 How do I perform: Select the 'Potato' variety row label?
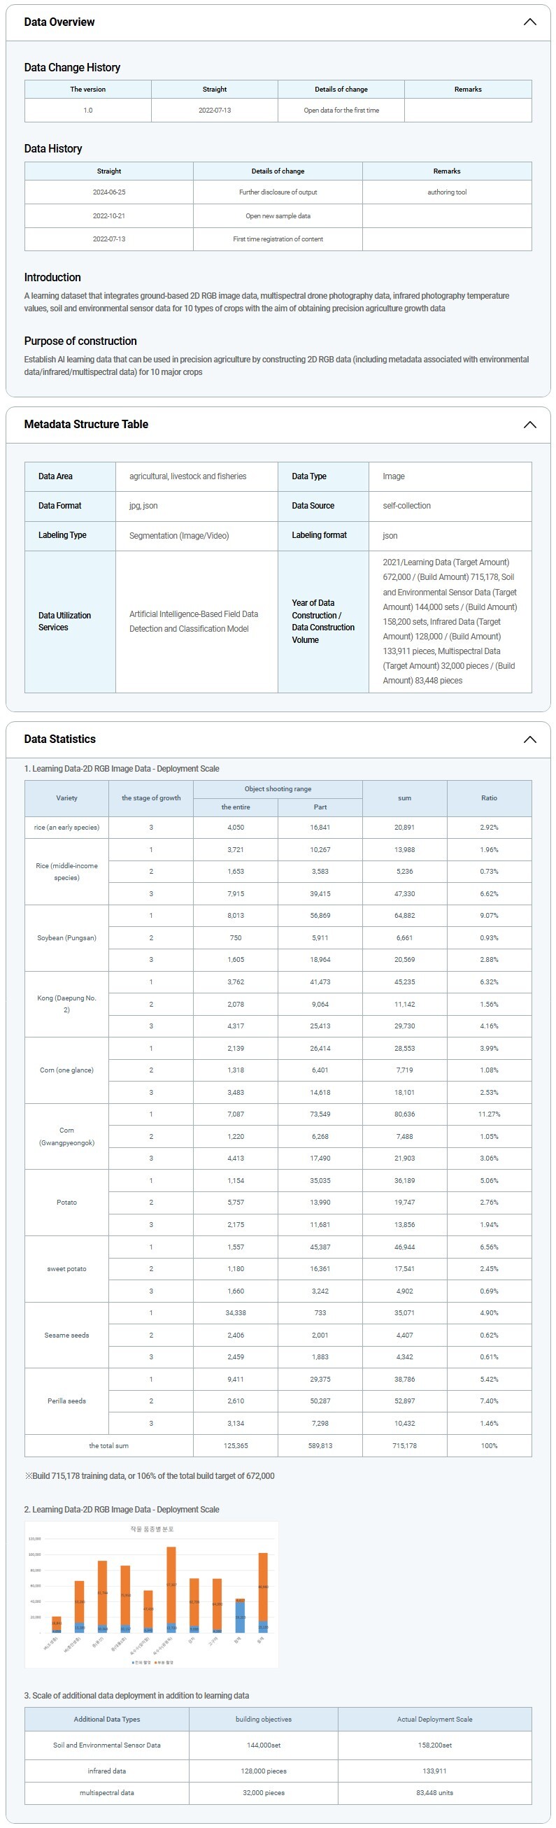[66, 1202]
